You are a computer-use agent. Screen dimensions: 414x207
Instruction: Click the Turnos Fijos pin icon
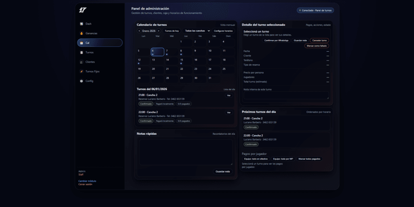click(x=82, y=71)
